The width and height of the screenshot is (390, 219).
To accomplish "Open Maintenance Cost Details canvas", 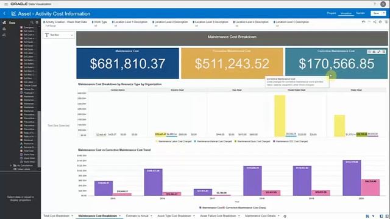I will click(x=260, y=216).
